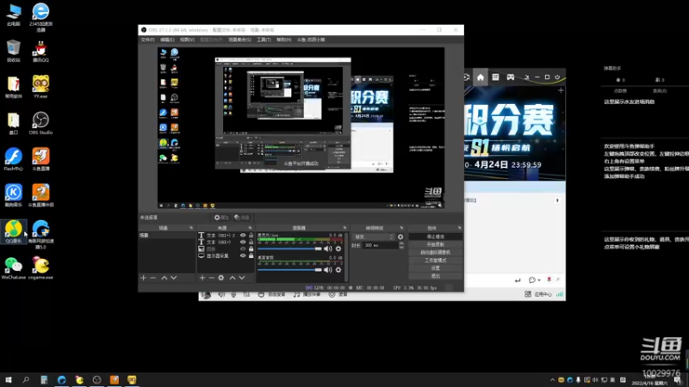Click the OBS icon on the taskbar
Screen dimensions: 689x387
[x=96, y=379]
